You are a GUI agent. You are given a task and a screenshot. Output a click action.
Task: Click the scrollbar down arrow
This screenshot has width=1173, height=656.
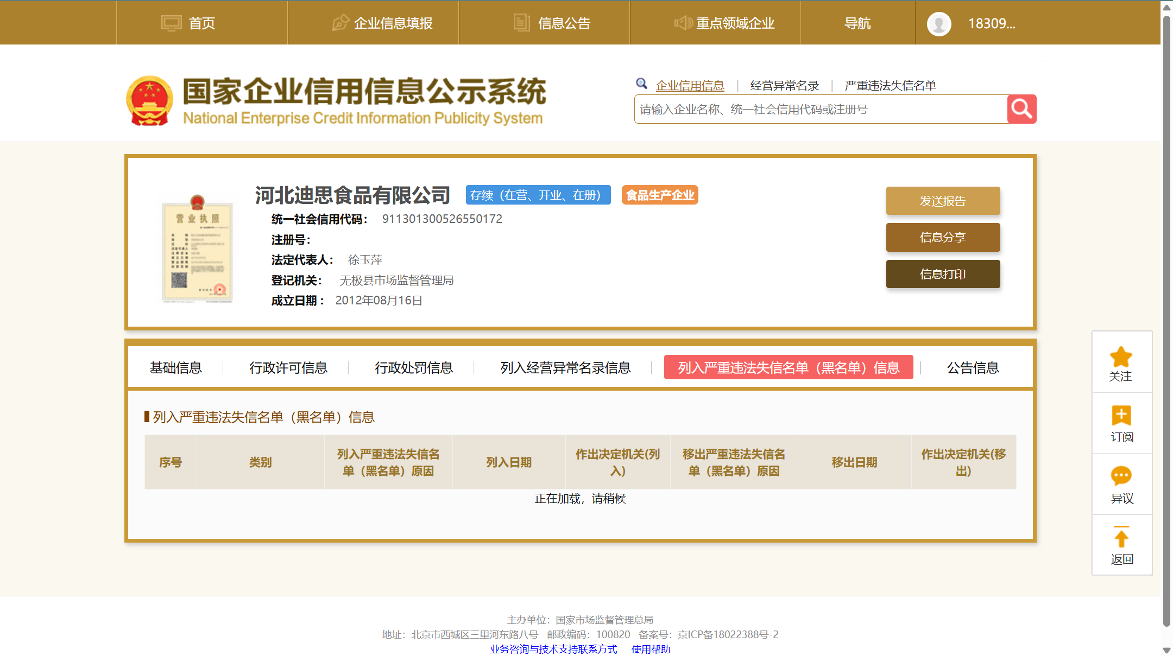(x=1166, y=650)
